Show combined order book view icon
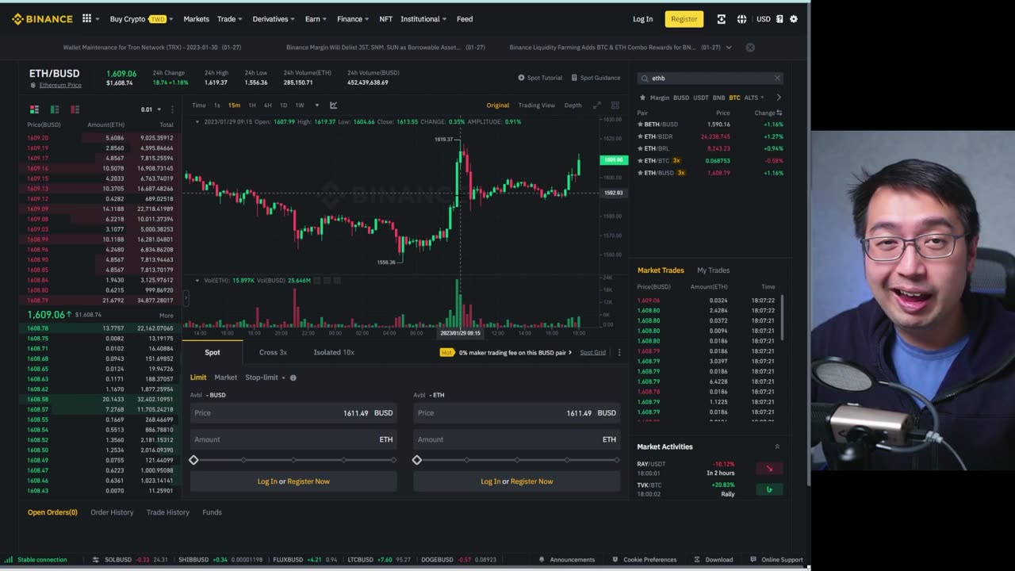This screenshot has width=1015, height=571. point(34,109)
